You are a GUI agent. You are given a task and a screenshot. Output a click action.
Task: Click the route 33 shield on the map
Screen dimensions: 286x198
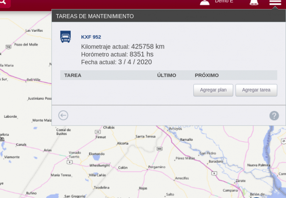click(x=97, y=132)
